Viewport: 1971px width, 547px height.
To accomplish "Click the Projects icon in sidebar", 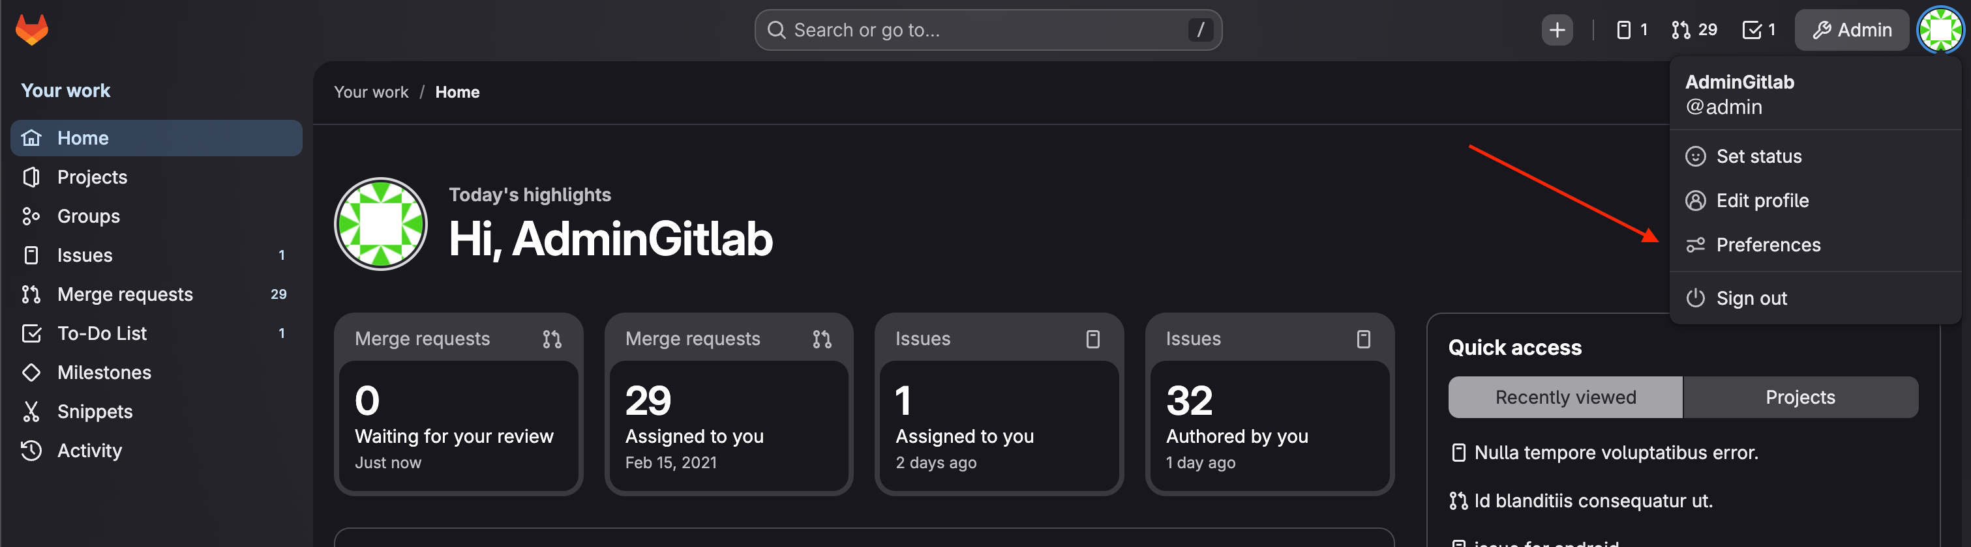I will [31, 176].
